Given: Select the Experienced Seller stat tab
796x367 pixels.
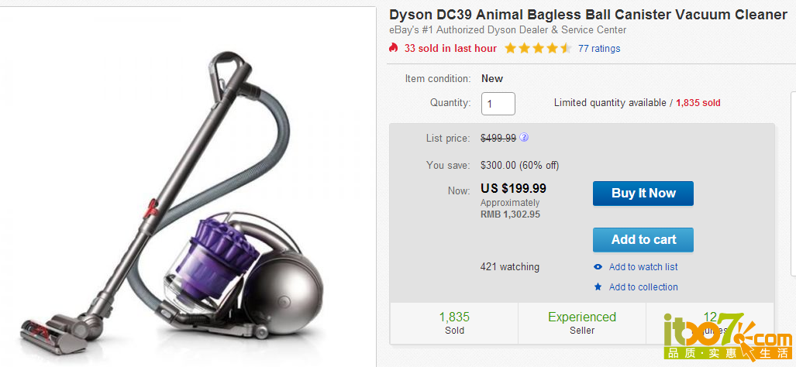Looking at the screenshot, I should pyautogui.click(x=582, y=324).
